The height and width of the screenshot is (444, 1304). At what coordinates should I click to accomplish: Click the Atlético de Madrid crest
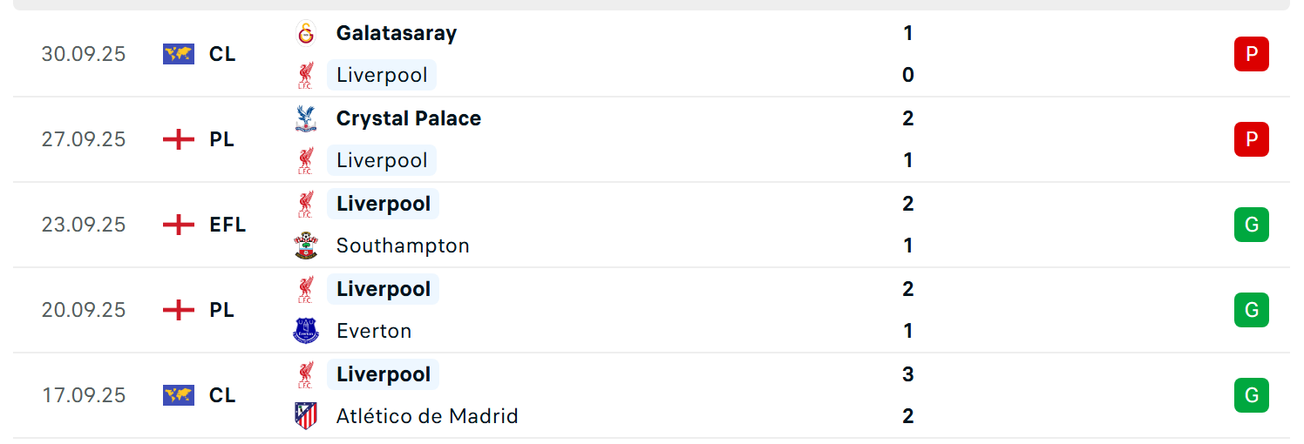306,416
